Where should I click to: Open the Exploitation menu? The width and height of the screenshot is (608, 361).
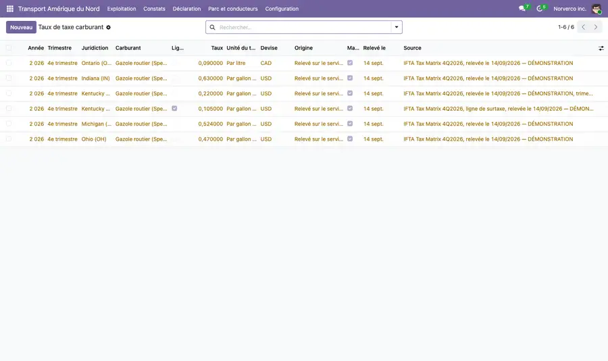(122, 9)
